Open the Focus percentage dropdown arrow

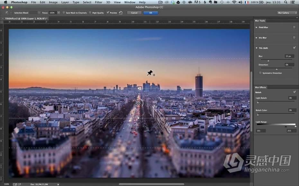click(x=59, y=13)
